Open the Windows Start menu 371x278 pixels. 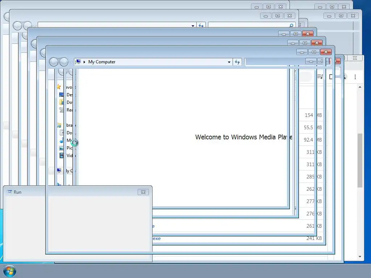tap(10, 271)
